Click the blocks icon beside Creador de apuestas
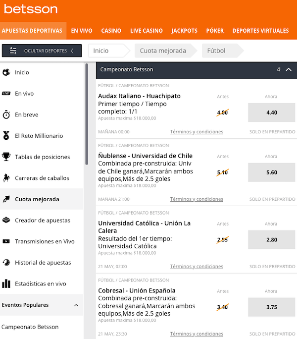The height and width of the screenshot is (339, 297). (6, 220)
